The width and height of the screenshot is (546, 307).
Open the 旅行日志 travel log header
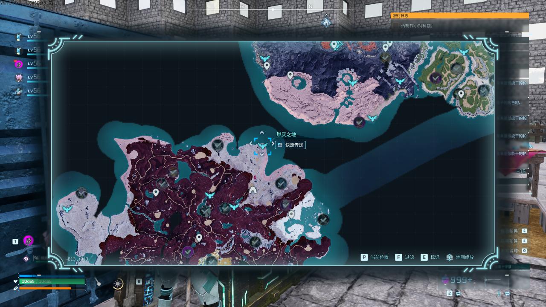(460, 16)
